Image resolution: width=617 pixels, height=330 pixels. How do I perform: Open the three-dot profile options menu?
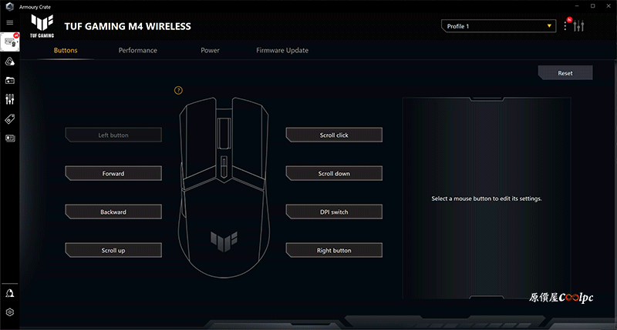pyautogui.click(x=565, y=26)
